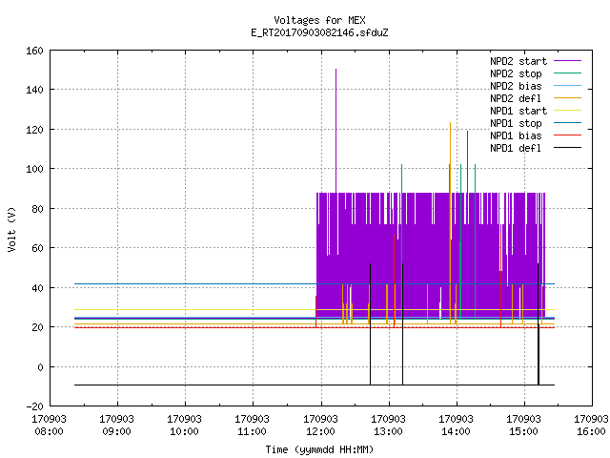Click the green NPD2 stop legend line

(x=567, y=73)
